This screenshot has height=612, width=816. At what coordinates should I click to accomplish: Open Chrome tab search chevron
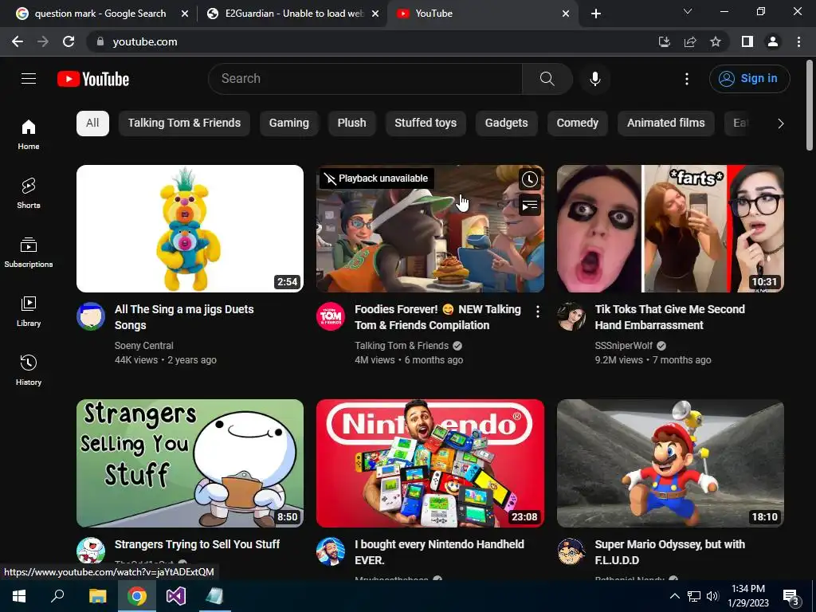tap(688, 11)
